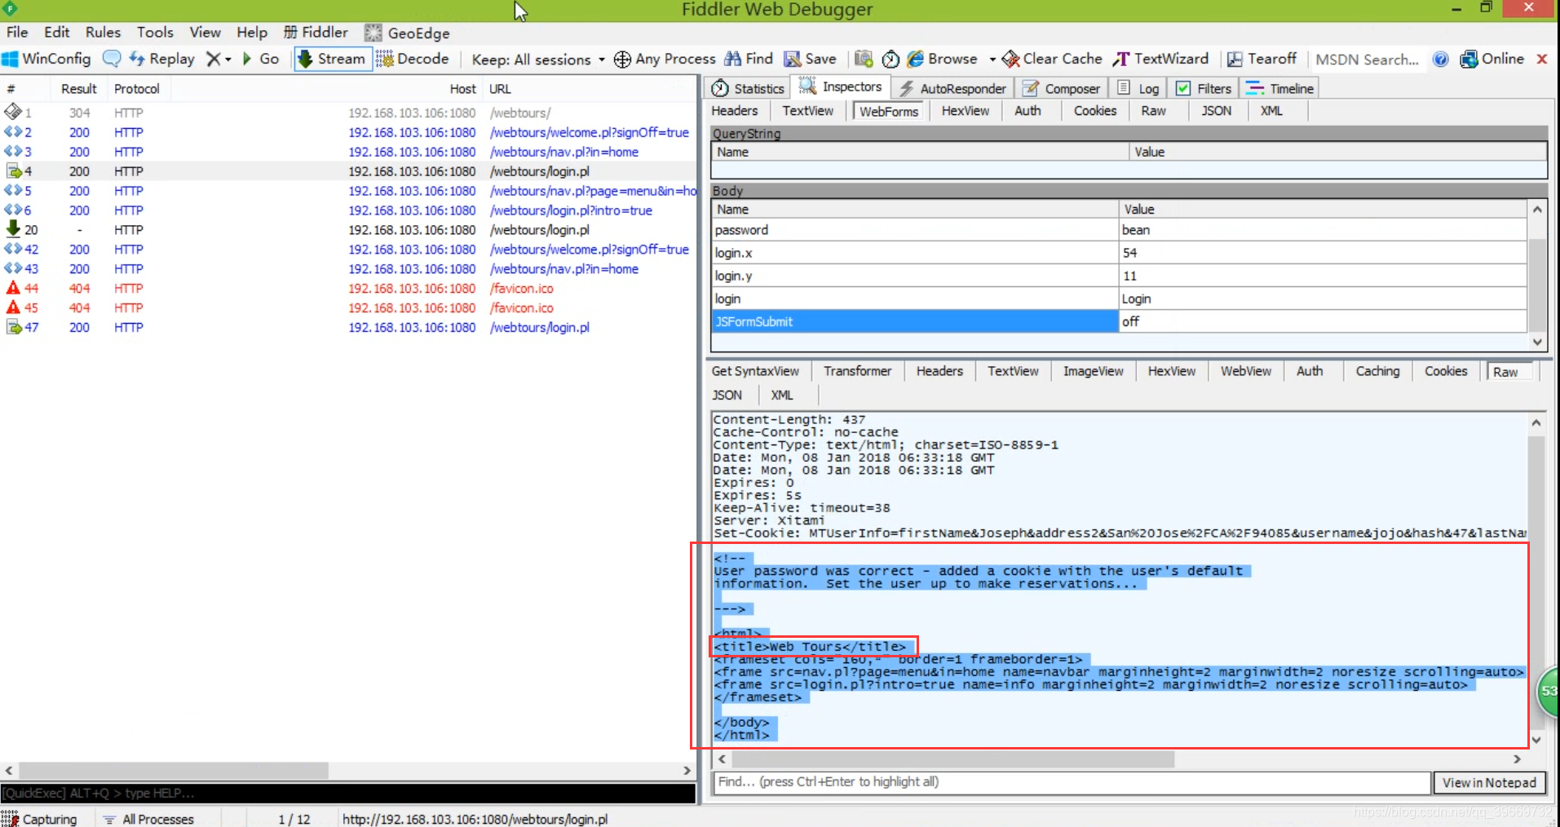
Task: Click the camera screenshot icon
Action: click(864, 59)
